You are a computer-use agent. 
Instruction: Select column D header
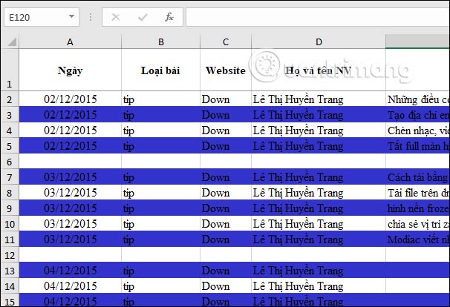click(x=319, y=42)
